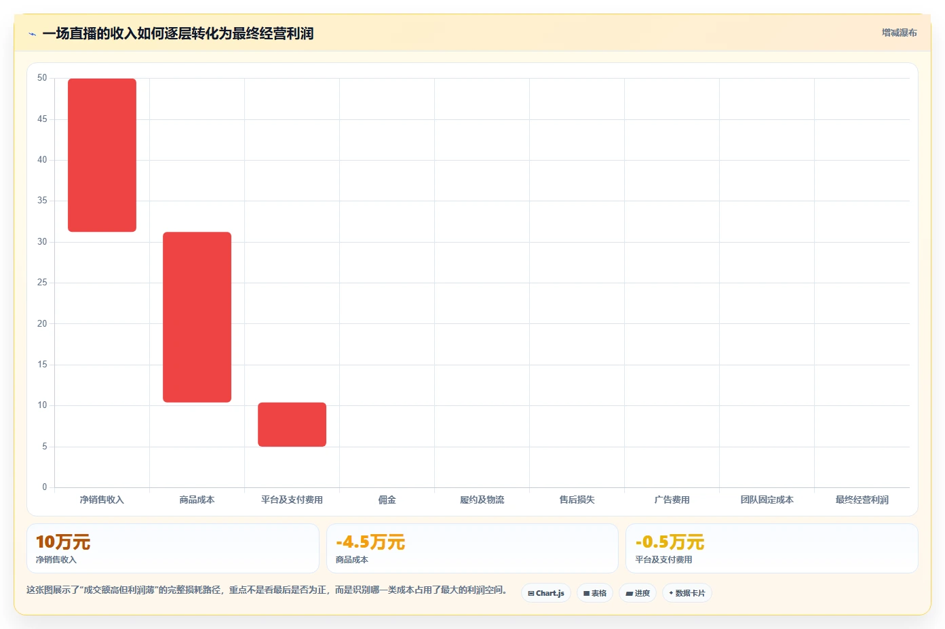Click the 佣金 x-axis label
This screenshot has width=945, height=629.
tap(387, 500)
